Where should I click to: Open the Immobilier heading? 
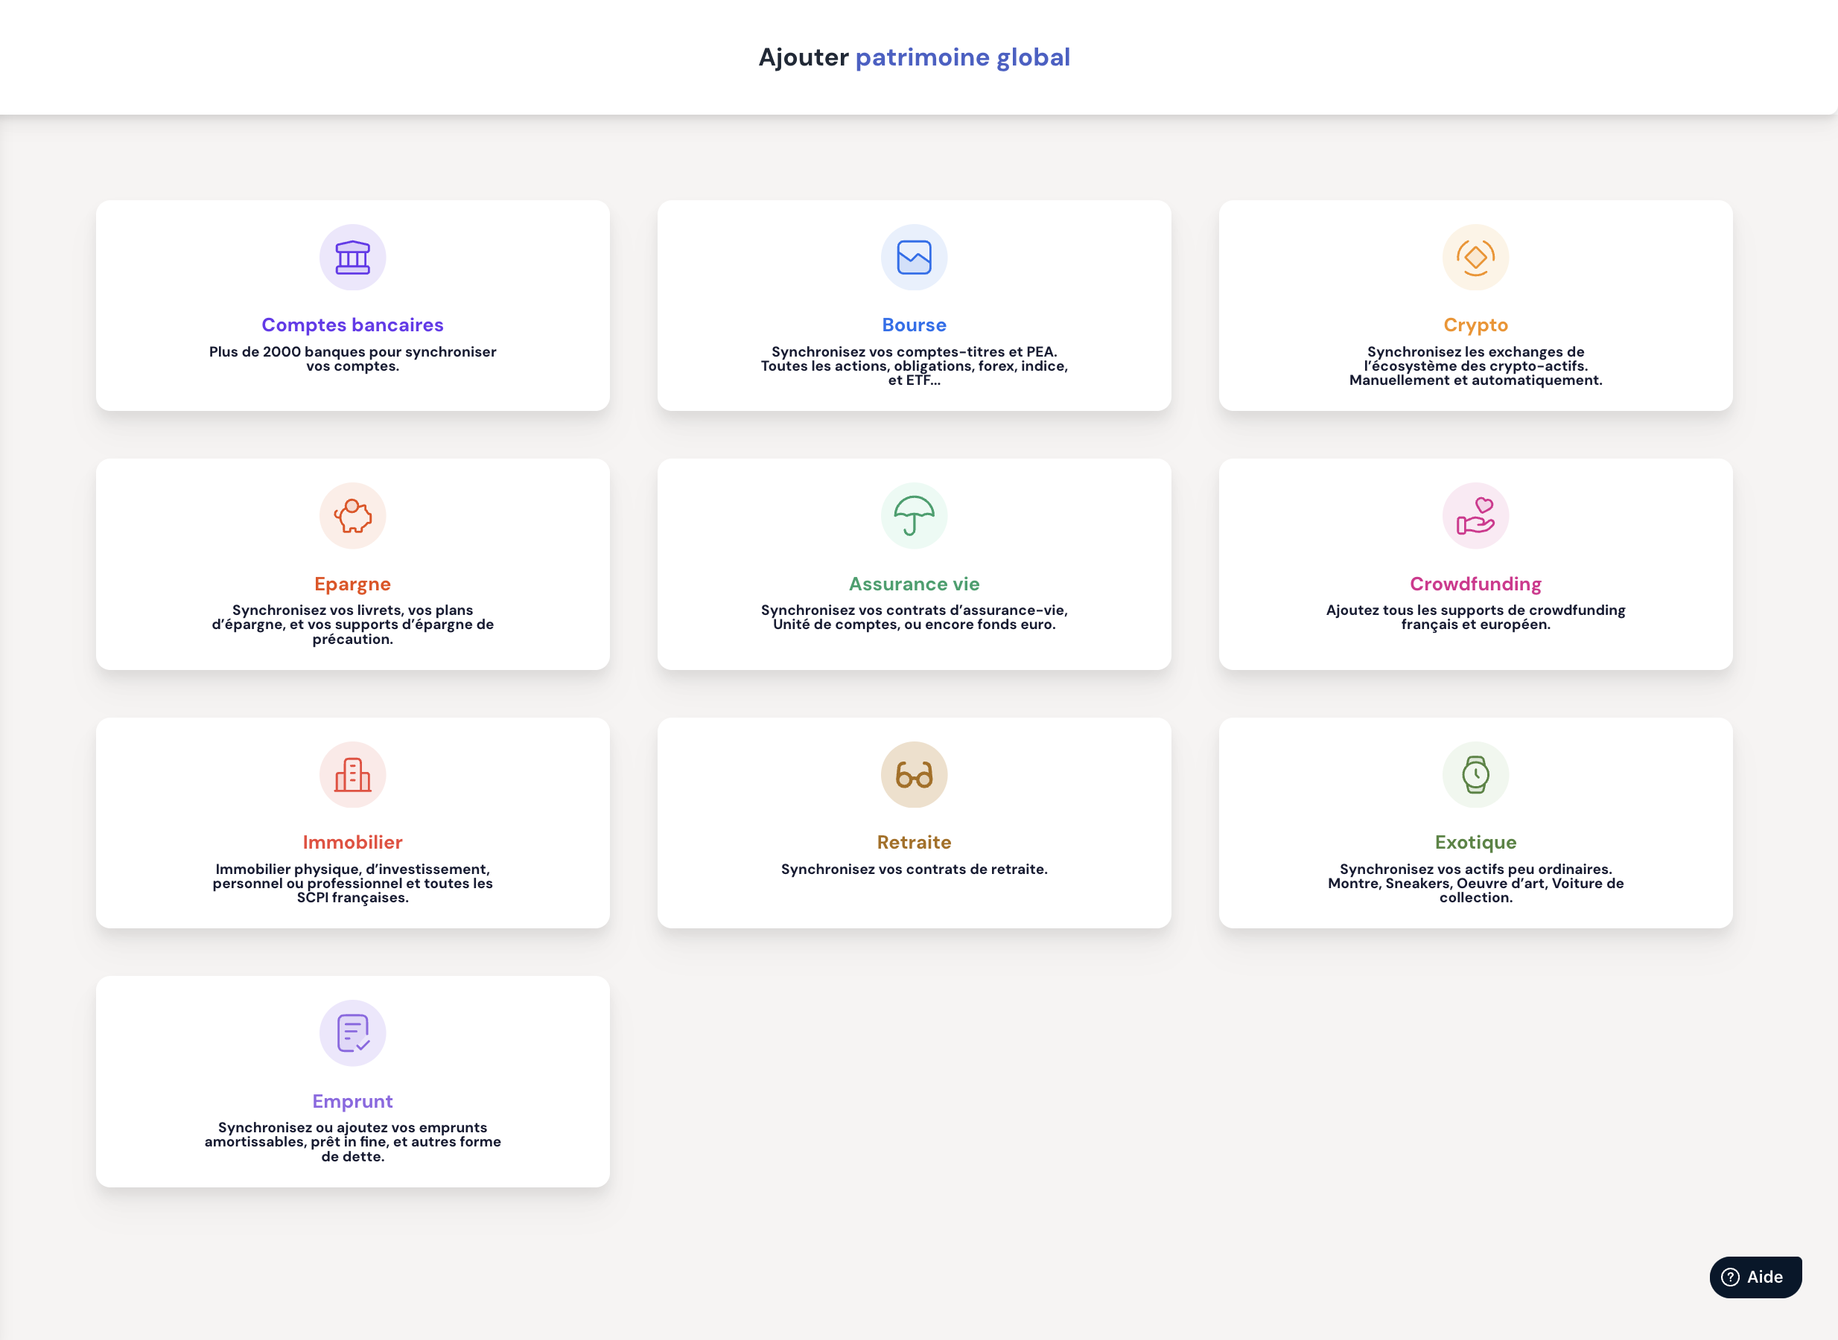(x=352, y=843)
